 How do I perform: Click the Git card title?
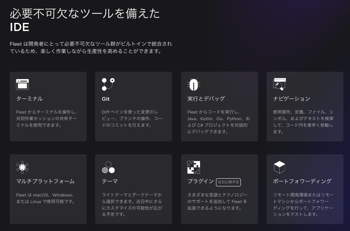click(106, 99)
